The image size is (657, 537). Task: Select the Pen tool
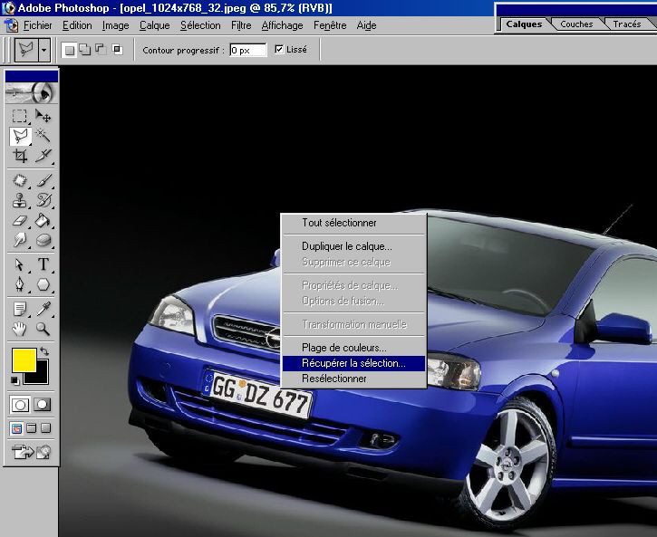[20, 284]
